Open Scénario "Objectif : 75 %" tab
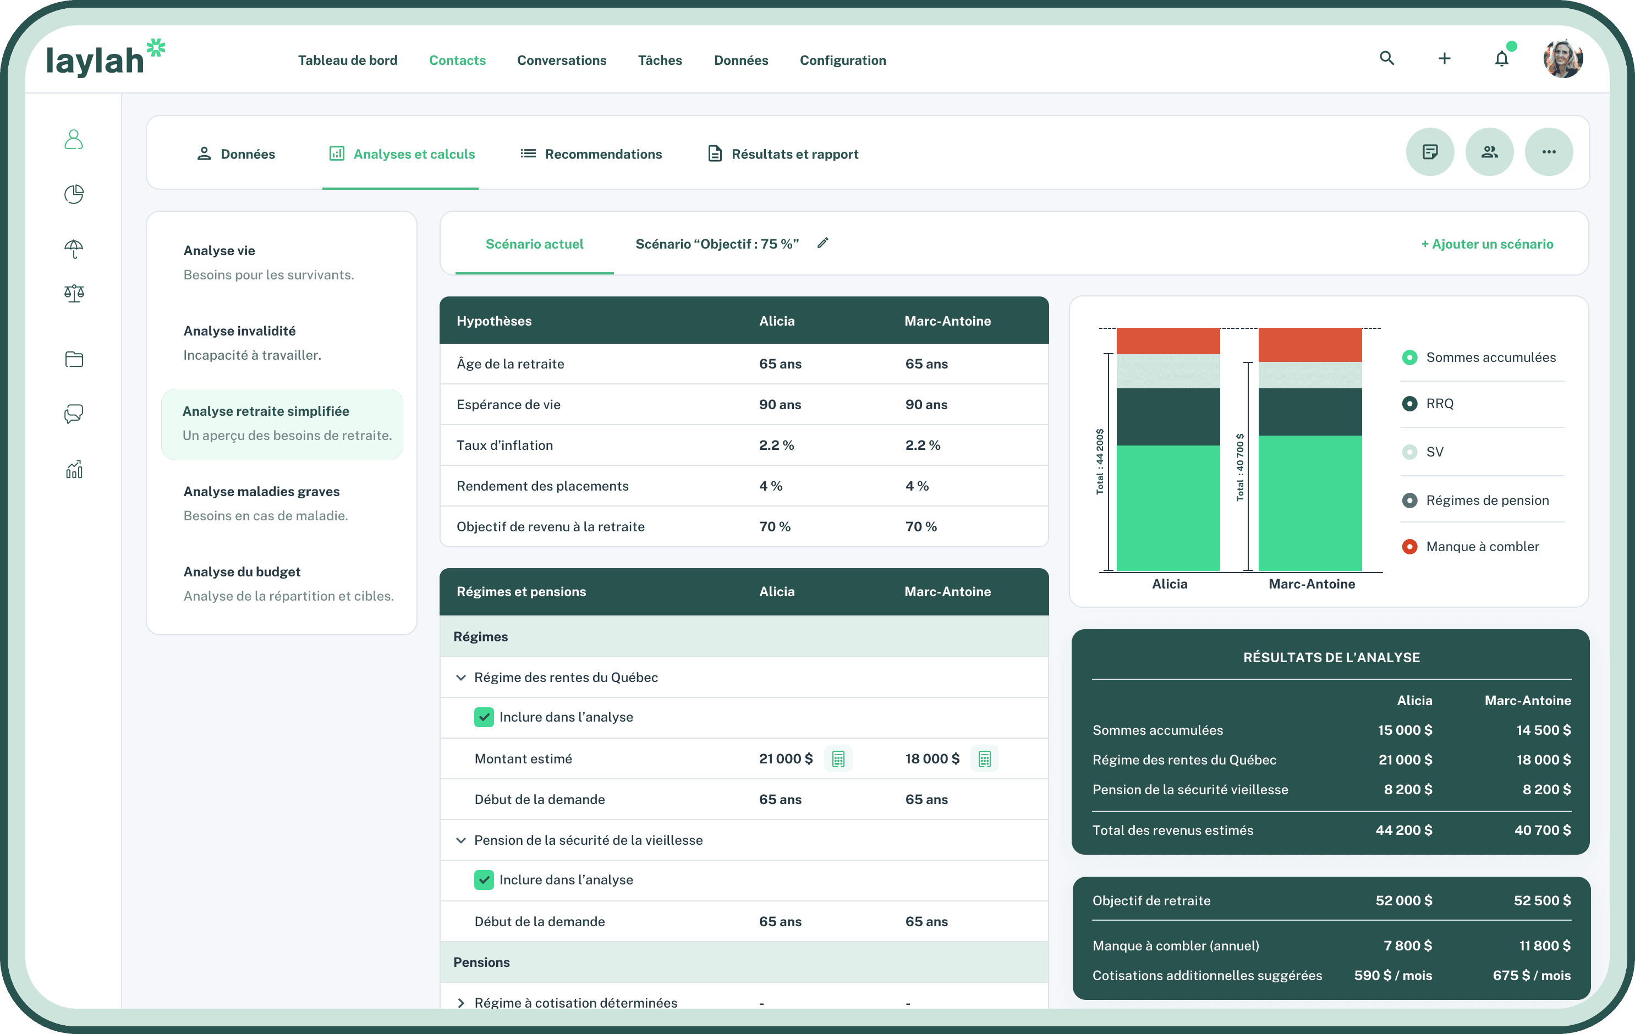Image resolution: width=1635 pixels, height=1034 pixels. (716, 244)
